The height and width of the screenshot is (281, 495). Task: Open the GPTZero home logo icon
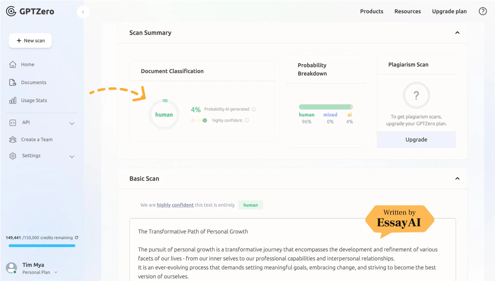(11, 11)
